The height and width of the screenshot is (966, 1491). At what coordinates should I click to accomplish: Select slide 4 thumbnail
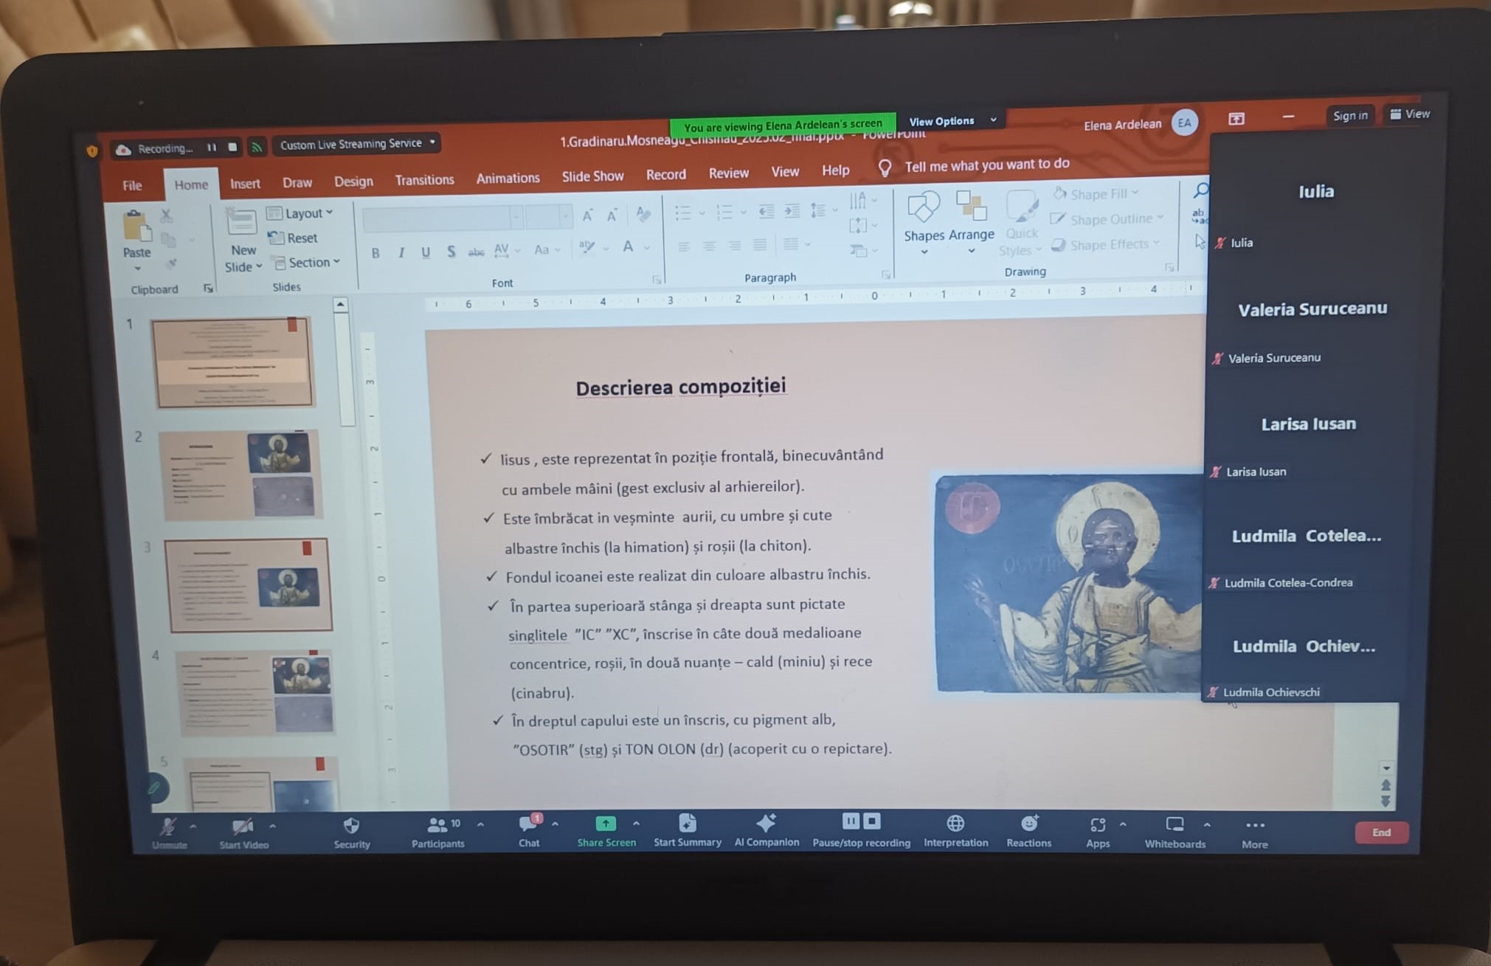click(256, 692)
